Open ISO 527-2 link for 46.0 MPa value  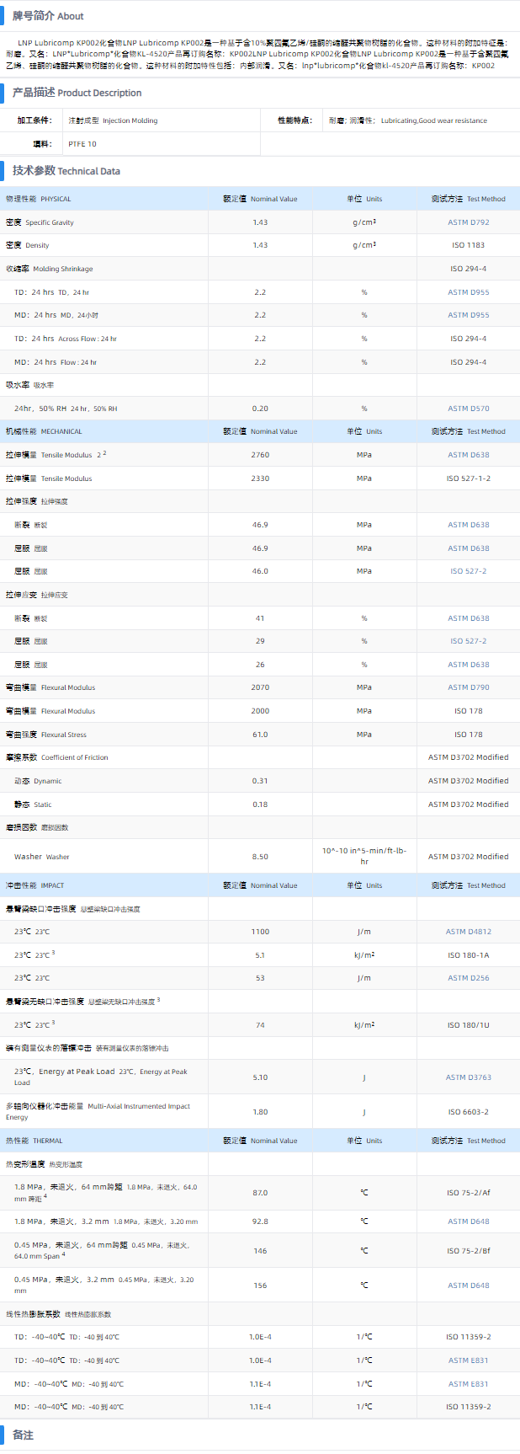[468, 571]
